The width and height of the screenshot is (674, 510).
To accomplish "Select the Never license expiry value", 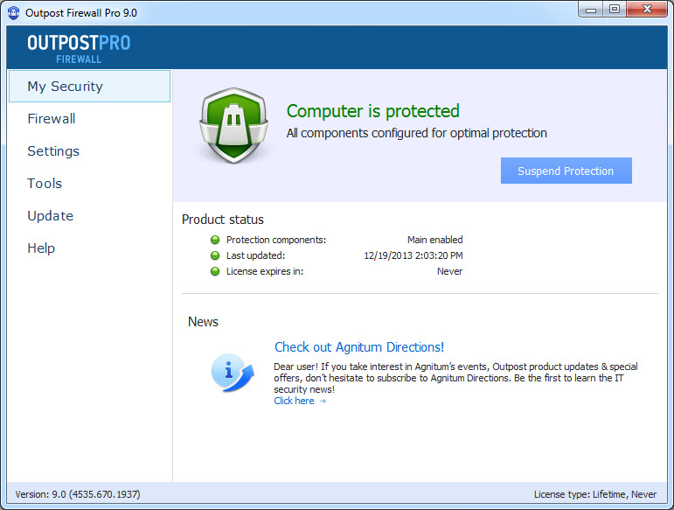I will (x=449, y=271).
